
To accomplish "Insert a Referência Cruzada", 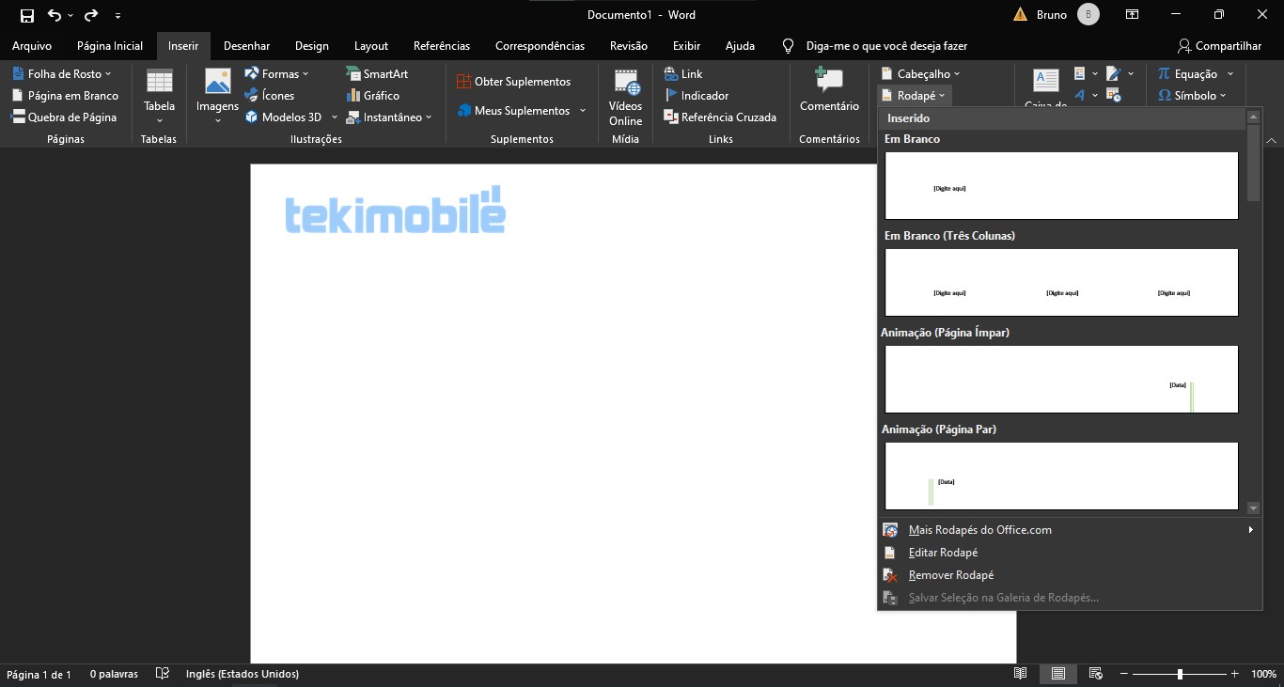I will click(x=720, y=117).
